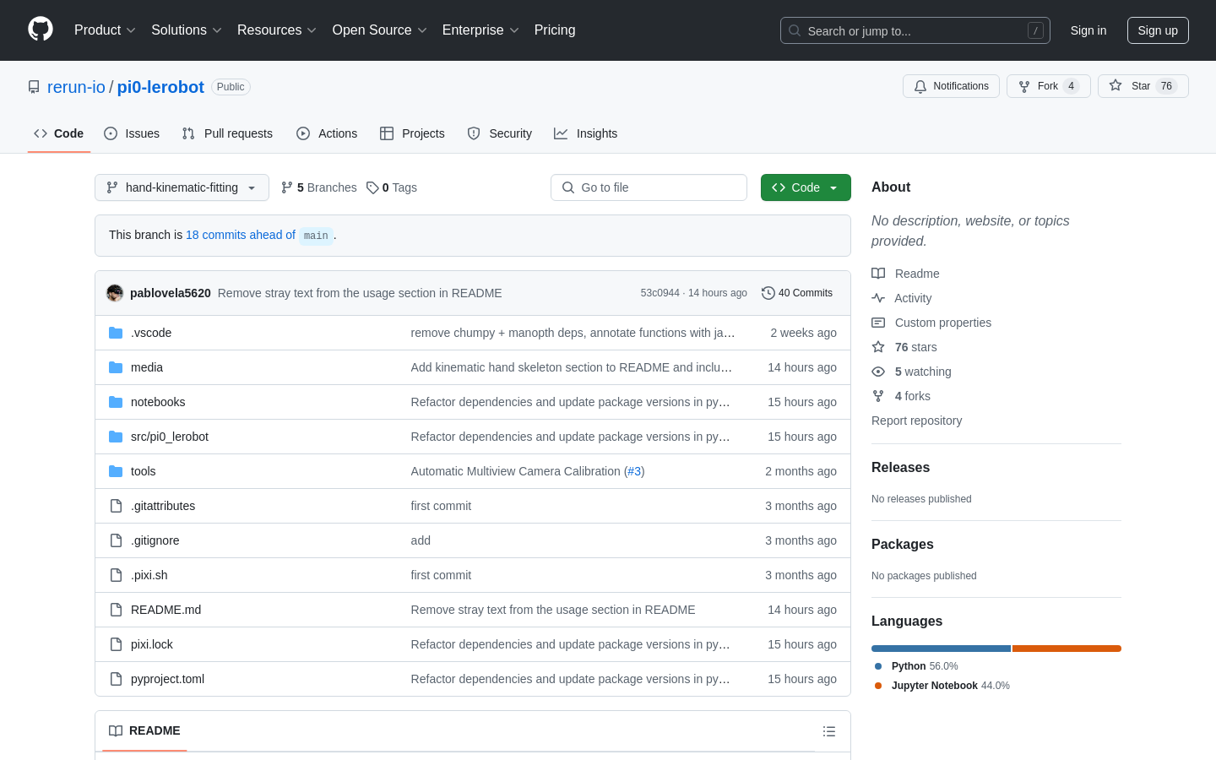
Task: Click the .vscode folder icon
Action: pos(116,333)
